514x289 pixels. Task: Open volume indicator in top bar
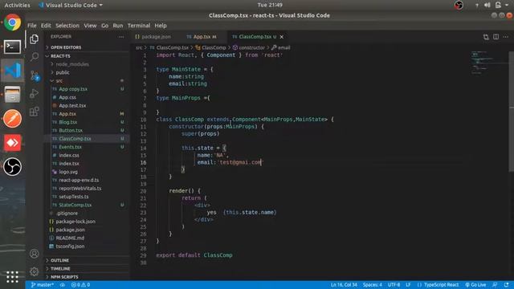487,5
